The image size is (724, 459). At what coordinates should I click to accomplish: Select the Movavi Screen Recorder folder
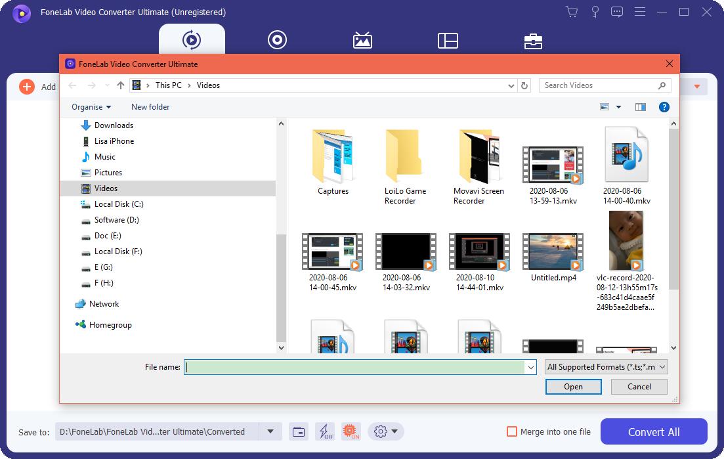(479, 166)
